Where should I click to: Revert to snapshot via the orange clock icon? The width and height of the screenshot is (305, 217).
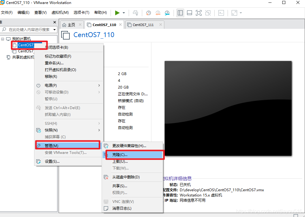(158, 13)
